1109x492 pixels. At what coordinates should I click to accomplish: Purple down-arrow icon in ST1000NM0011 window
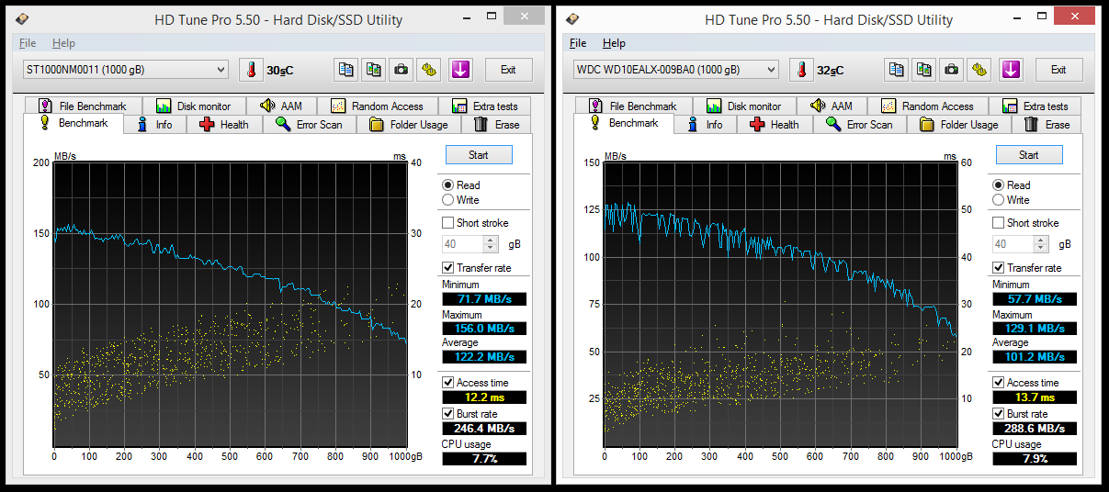pos(461,70)
